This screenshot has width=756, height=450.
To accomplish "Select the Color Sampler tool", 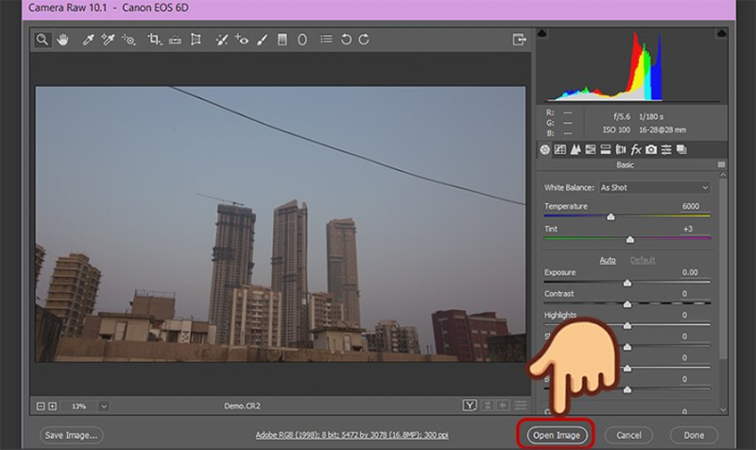I will click(108, 40).
